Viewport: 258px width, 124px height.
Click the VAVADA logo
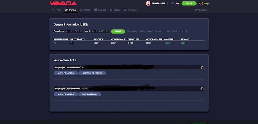tap(63, 3)
